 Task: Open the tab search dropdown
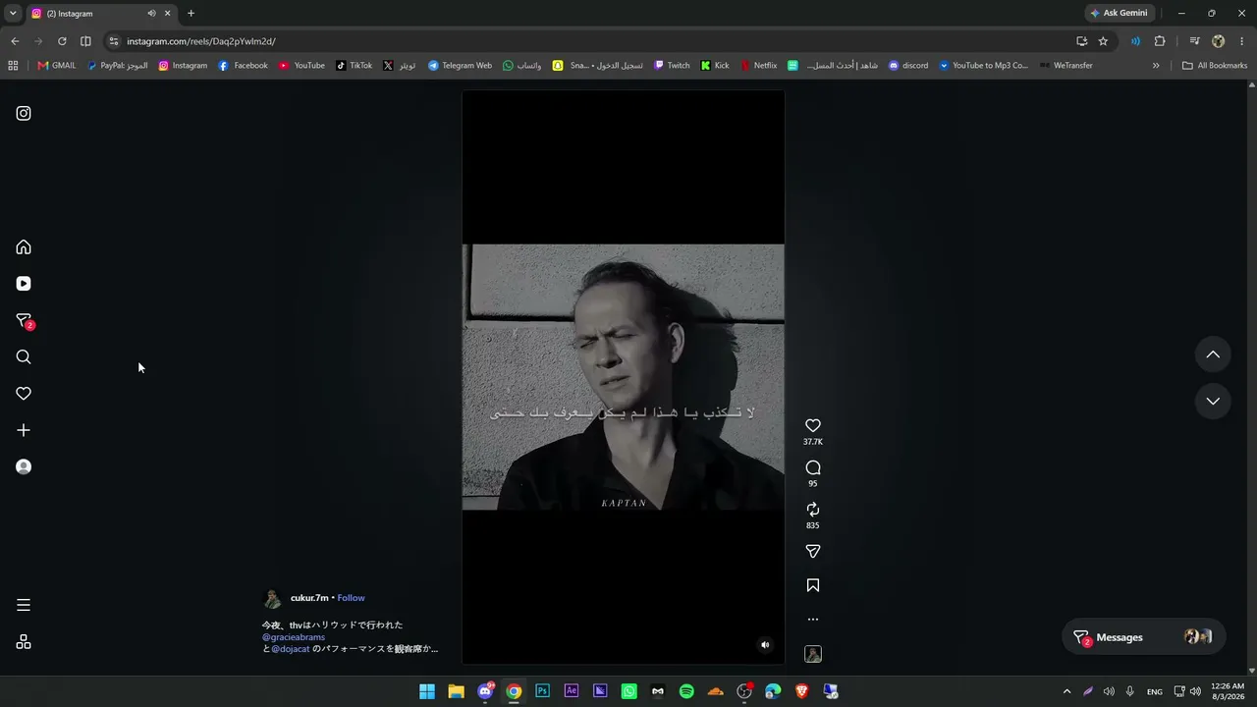13,14
